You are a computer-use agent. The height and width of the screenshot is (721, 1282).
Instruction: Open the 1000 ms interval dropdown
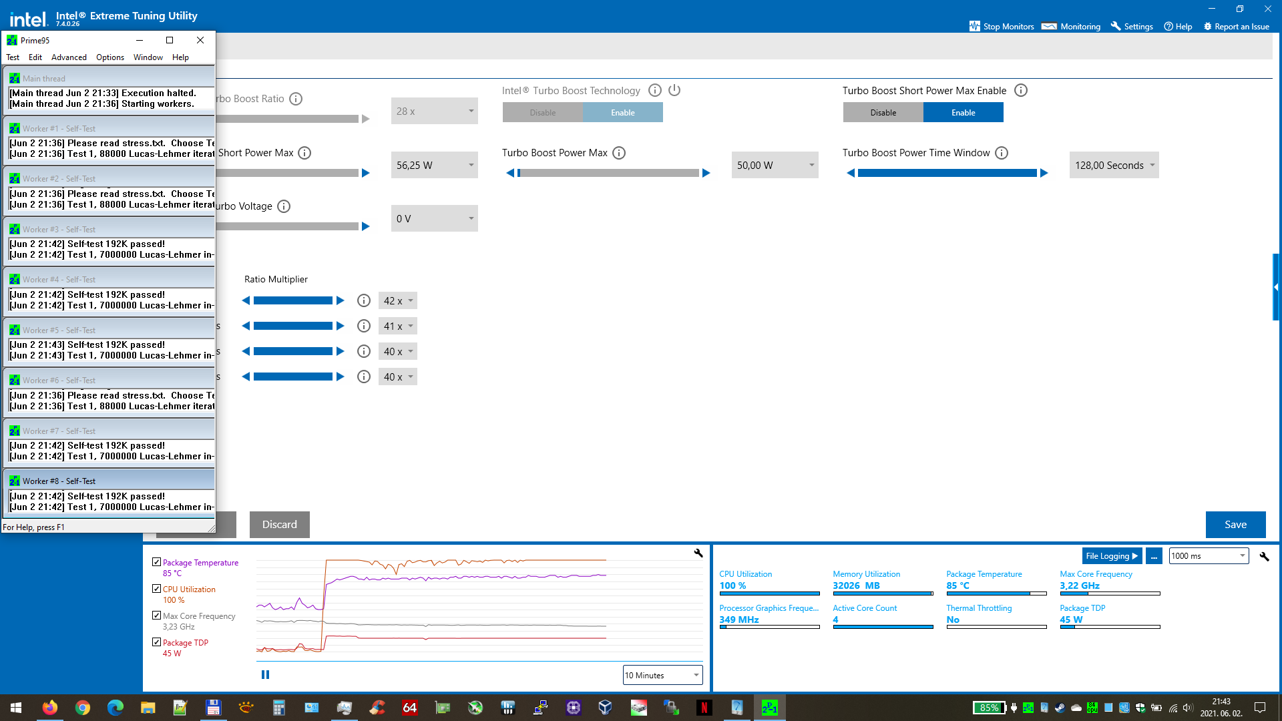click(1209, 555)
